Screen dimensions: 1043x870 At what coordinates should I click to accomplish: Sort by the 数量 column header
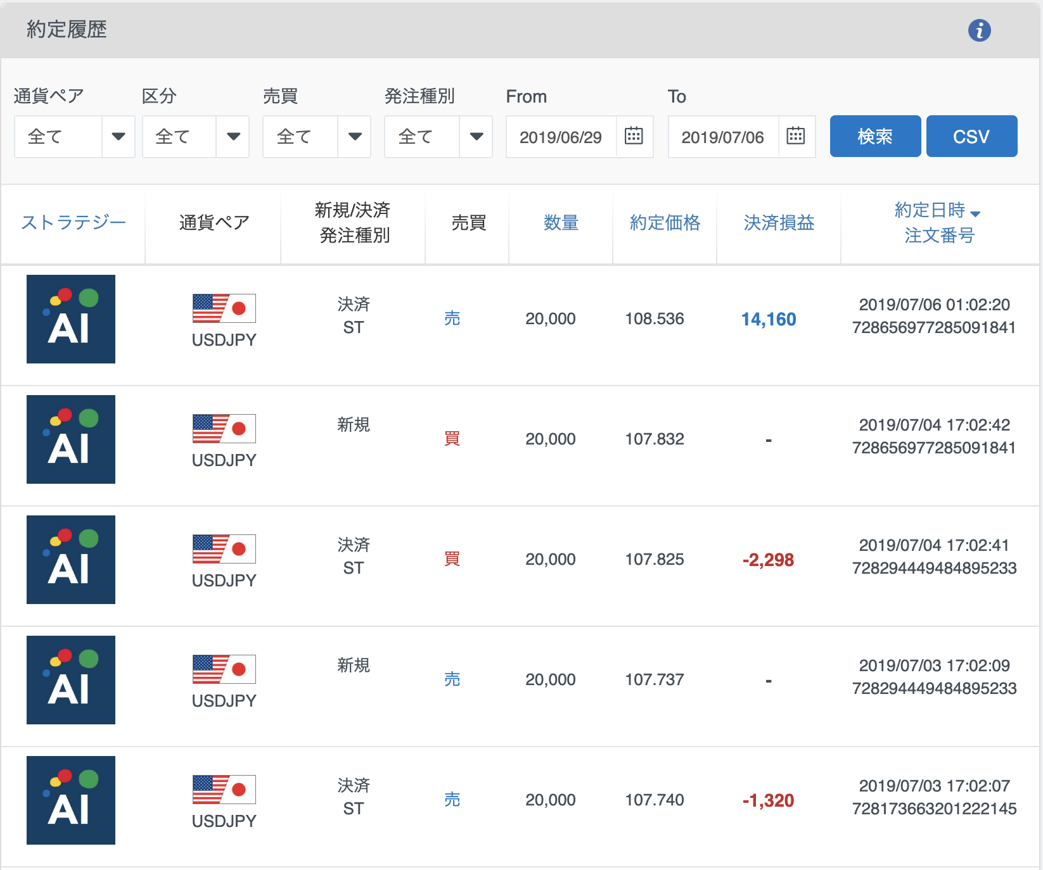tap(561, 222)
